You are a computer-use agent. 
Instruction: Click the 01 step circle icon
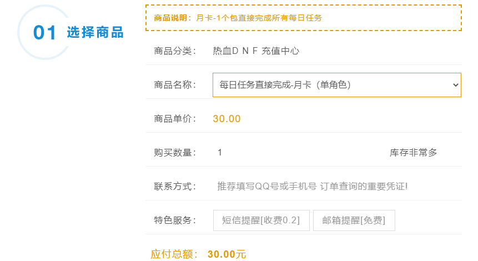pyautogui.click(x=44, y=32)
